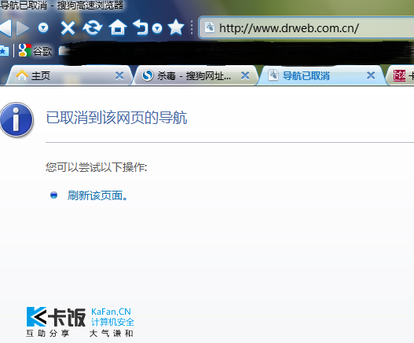Click the page icon in the address bar
The width and height of the screenshot is (414, 343).
[x=210, y=27]
